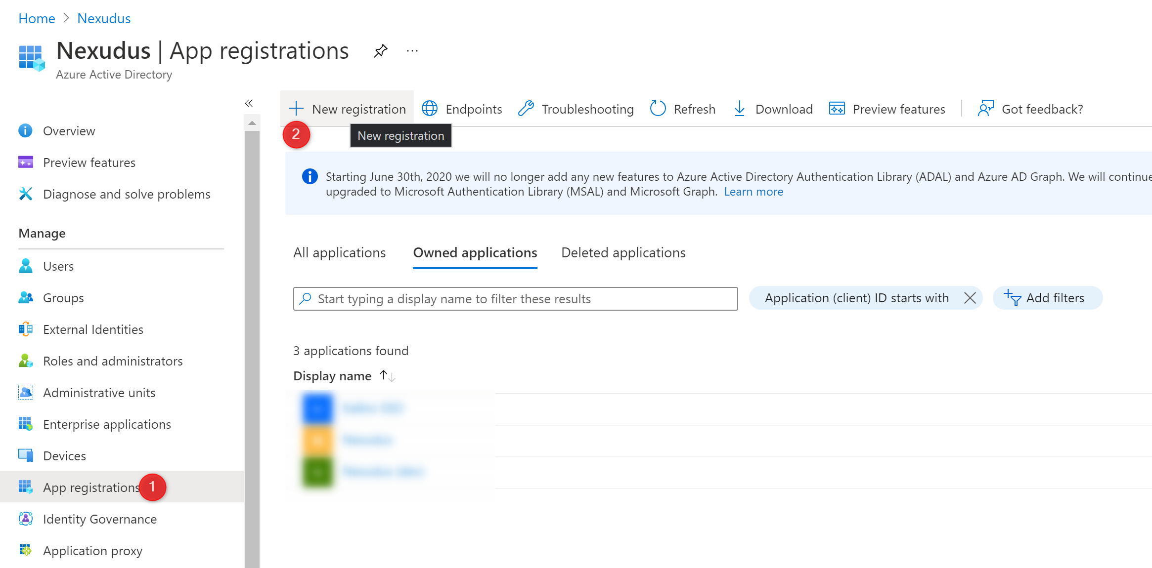Click the Application (client) ID starts with filter
1152x568 pixels.
pos(856,298)
